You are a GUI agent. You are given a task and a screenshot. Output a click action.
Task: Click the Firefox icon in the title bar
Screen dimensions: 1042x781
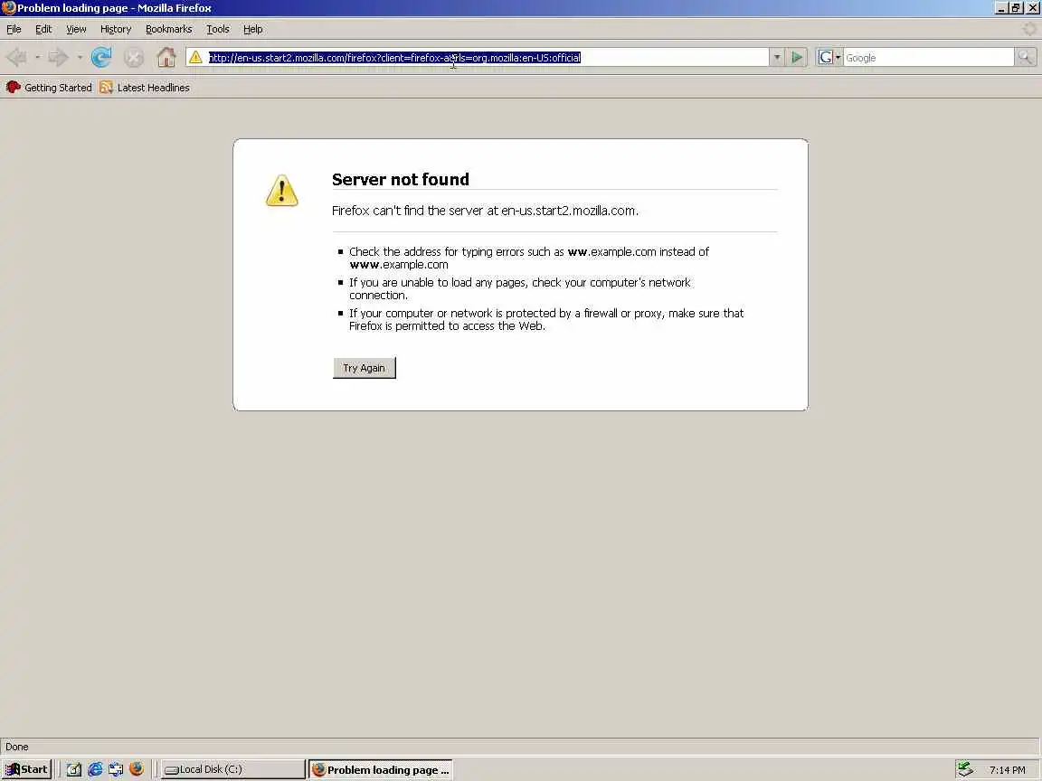coord(9,8)
